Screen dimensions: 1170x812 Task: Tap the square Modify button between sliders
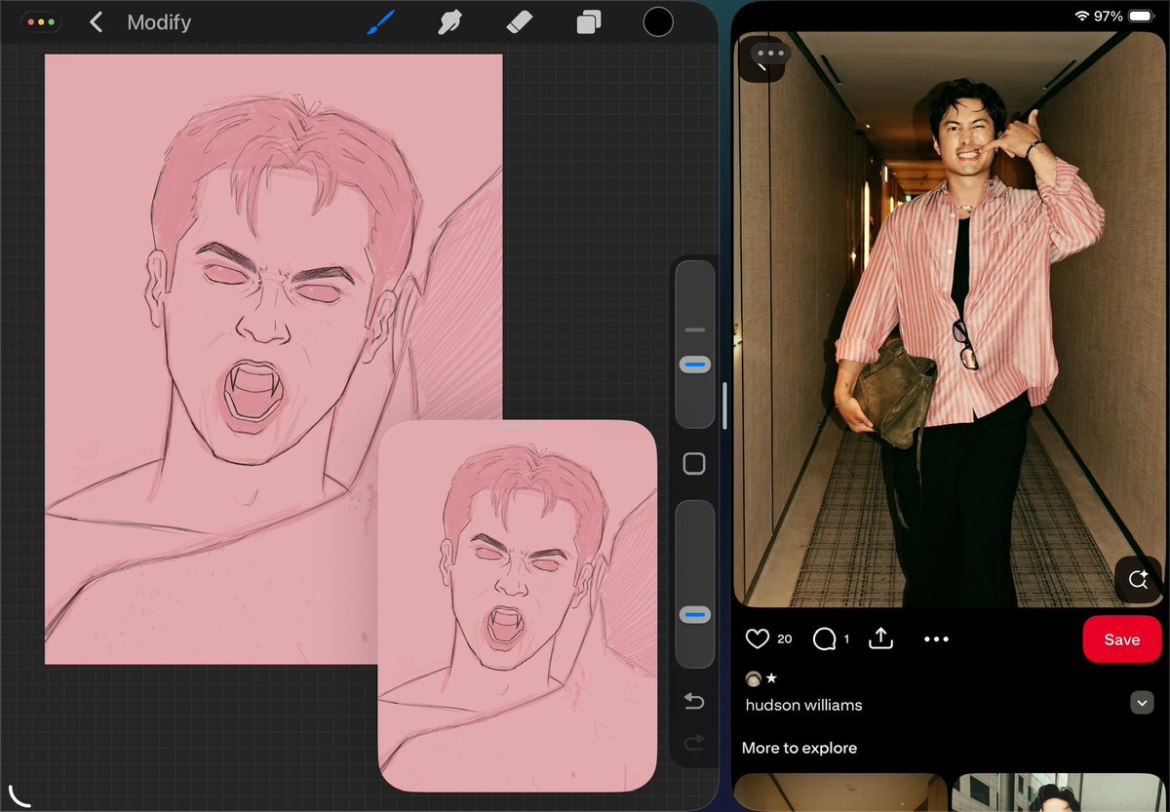(x=694, y=464)
